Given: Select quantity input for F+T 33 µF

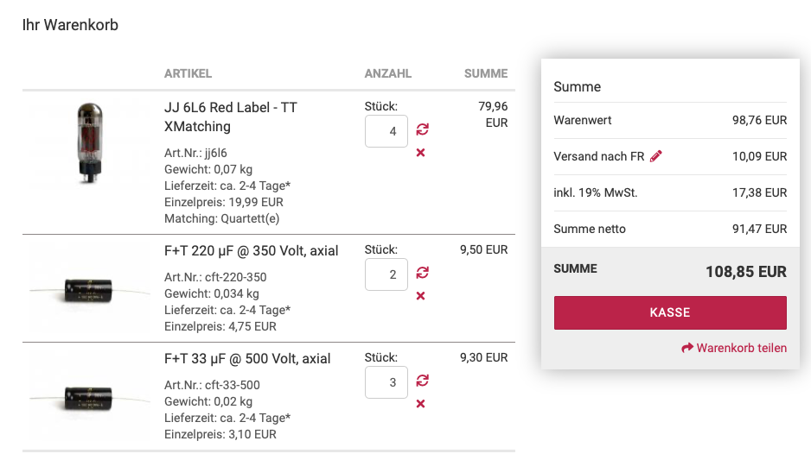Looking at the screenshot, I should (x=386, y=382).
